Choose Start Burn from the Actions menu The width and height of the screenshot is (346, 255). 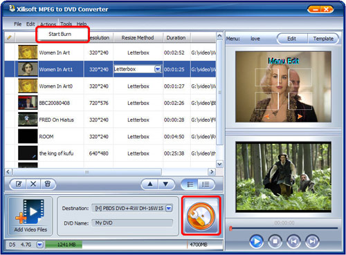(60, 34)
